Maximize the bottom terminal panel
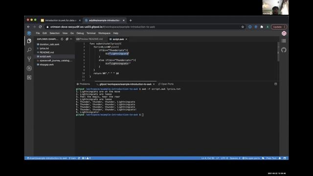Image resolution: width=313 pixels, height=176 pixels. point(276,84)
